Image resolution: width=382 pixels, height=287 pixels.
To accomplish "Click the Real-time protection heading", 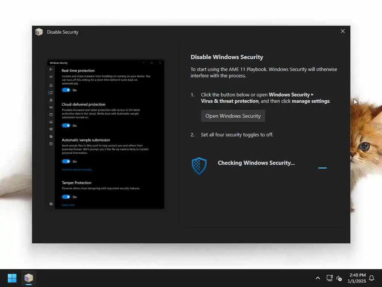I will coord(78,71).
